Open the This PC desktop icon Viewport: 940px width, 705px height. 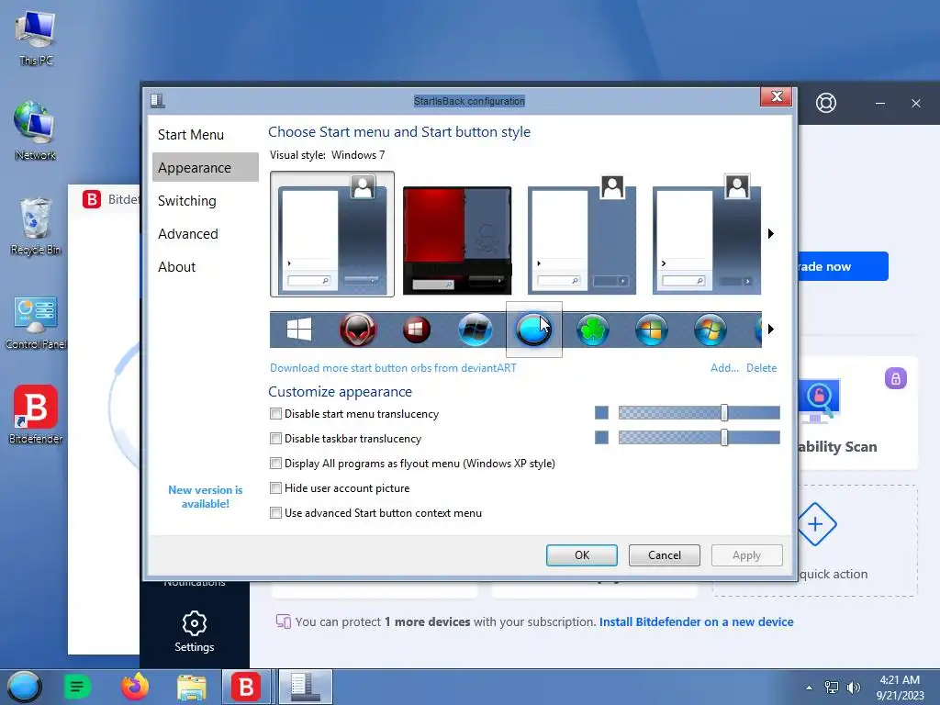[x=36, y=39]
